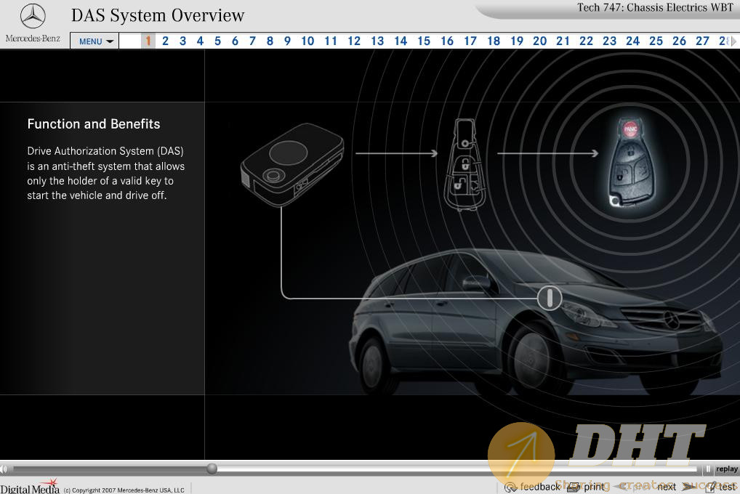Screen dimensions: 740x494
Task: Jump to page 10
Action: click(307, 41)
